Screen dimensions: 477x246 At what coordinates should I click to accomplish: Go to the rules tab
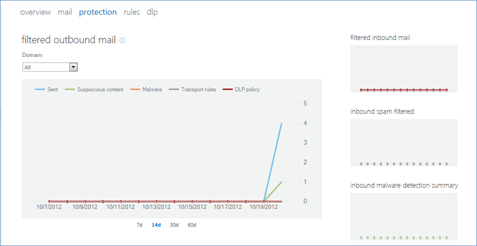132,12
